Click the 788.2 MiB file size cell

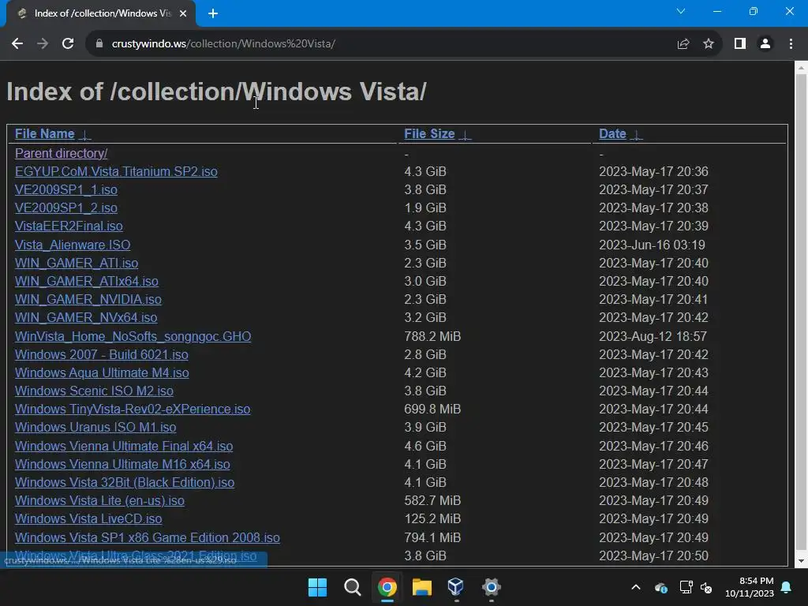point(432,336)
